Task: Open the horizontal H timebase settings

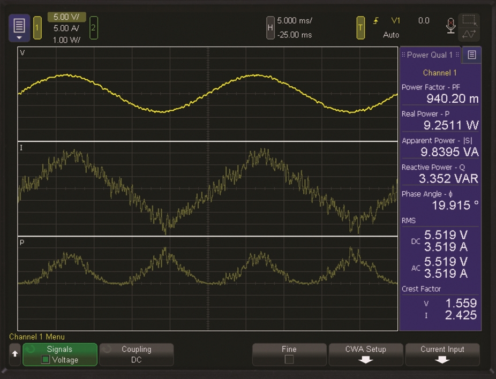Action: tap(270, 28)
